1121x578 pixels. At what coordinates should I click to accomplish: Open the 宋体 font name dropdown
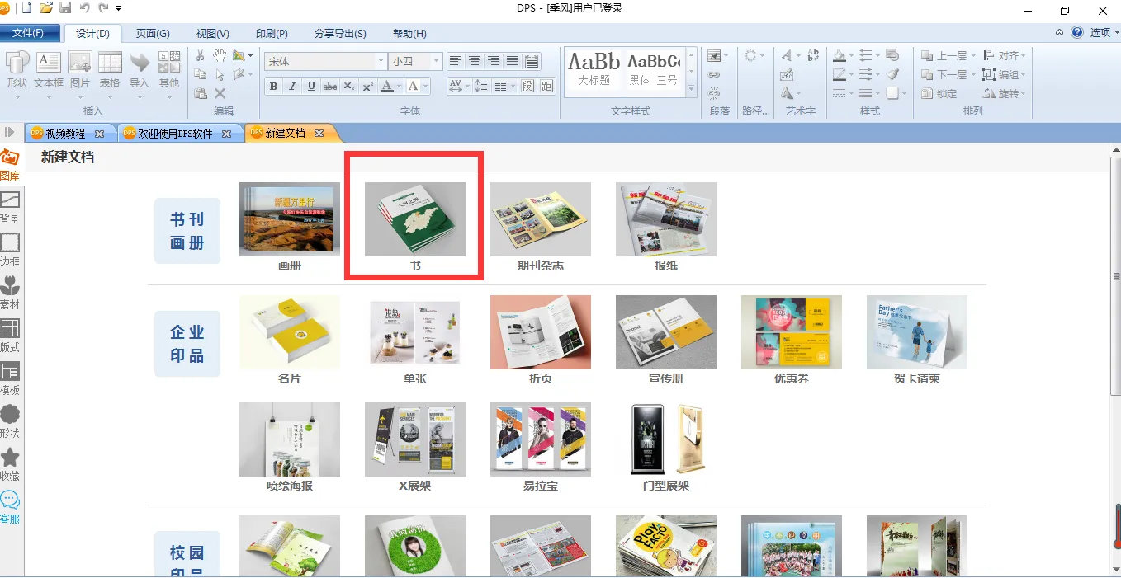click(x=381, y=61)
